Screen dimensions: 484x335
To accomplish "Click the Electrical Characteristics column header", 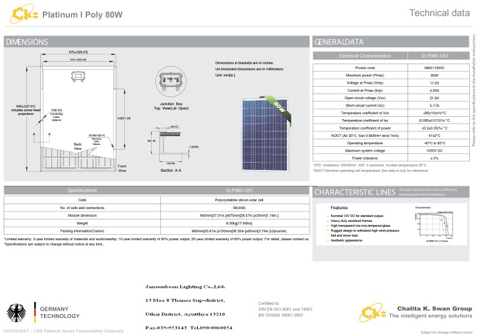I will (x=365, y=56).
